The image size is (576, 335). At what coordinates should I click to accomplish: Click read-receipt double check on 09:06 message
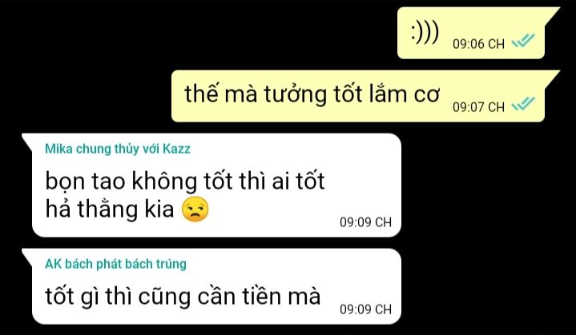[x=523, y=41]
